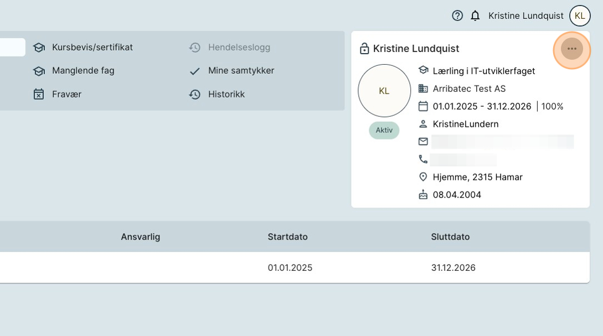
Task: Click the lock icon beside Kristine Lundquist
Action: (x=364, y=49)
